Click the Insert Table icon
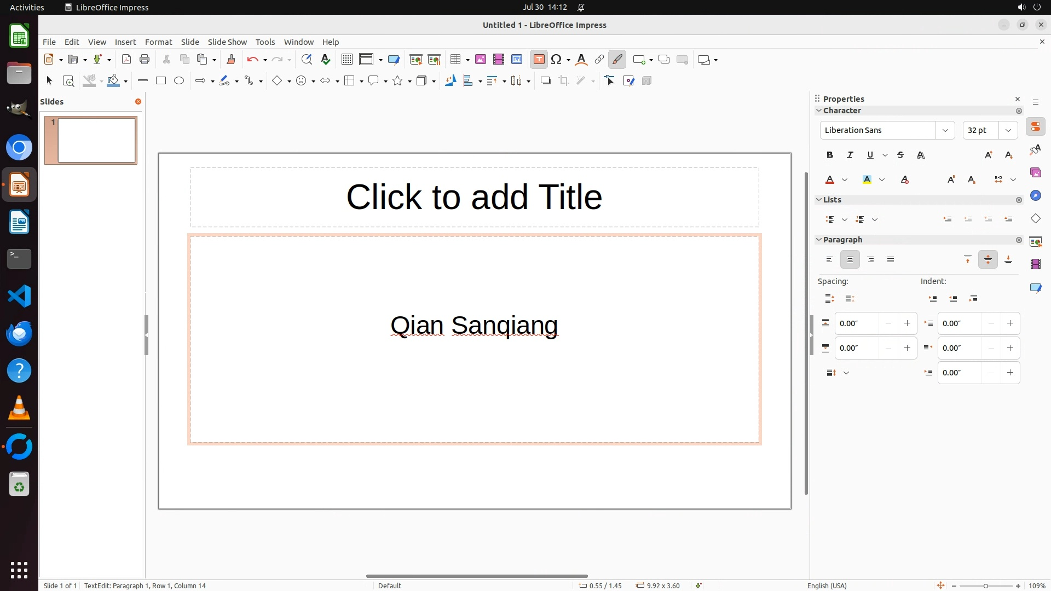Image resolution: width=1051 pixels, height=591 pixels. [x=455, y=60]
